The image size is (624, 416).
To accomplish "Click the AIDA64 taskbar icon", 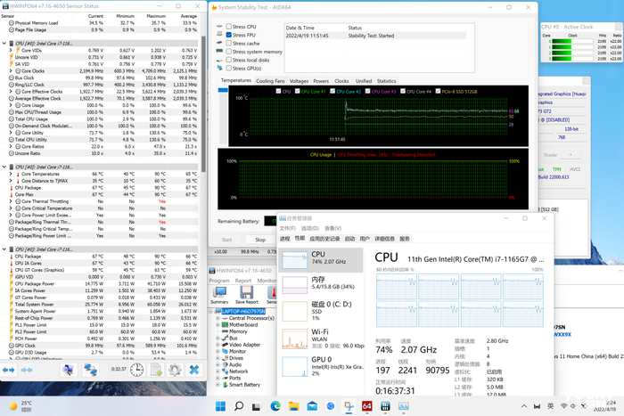I will pos(366,406).
